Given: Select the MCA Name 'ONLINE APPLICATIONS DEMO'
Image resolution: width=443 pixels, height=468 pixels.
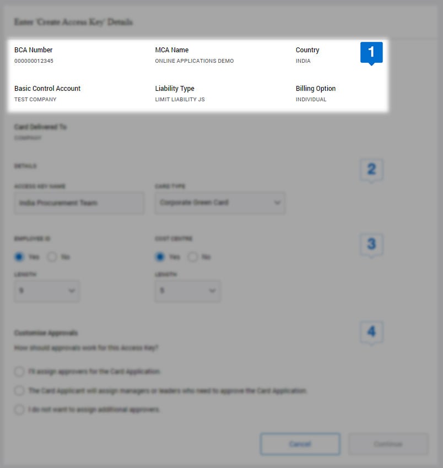Looking at the screenshot, I should 195,61.
